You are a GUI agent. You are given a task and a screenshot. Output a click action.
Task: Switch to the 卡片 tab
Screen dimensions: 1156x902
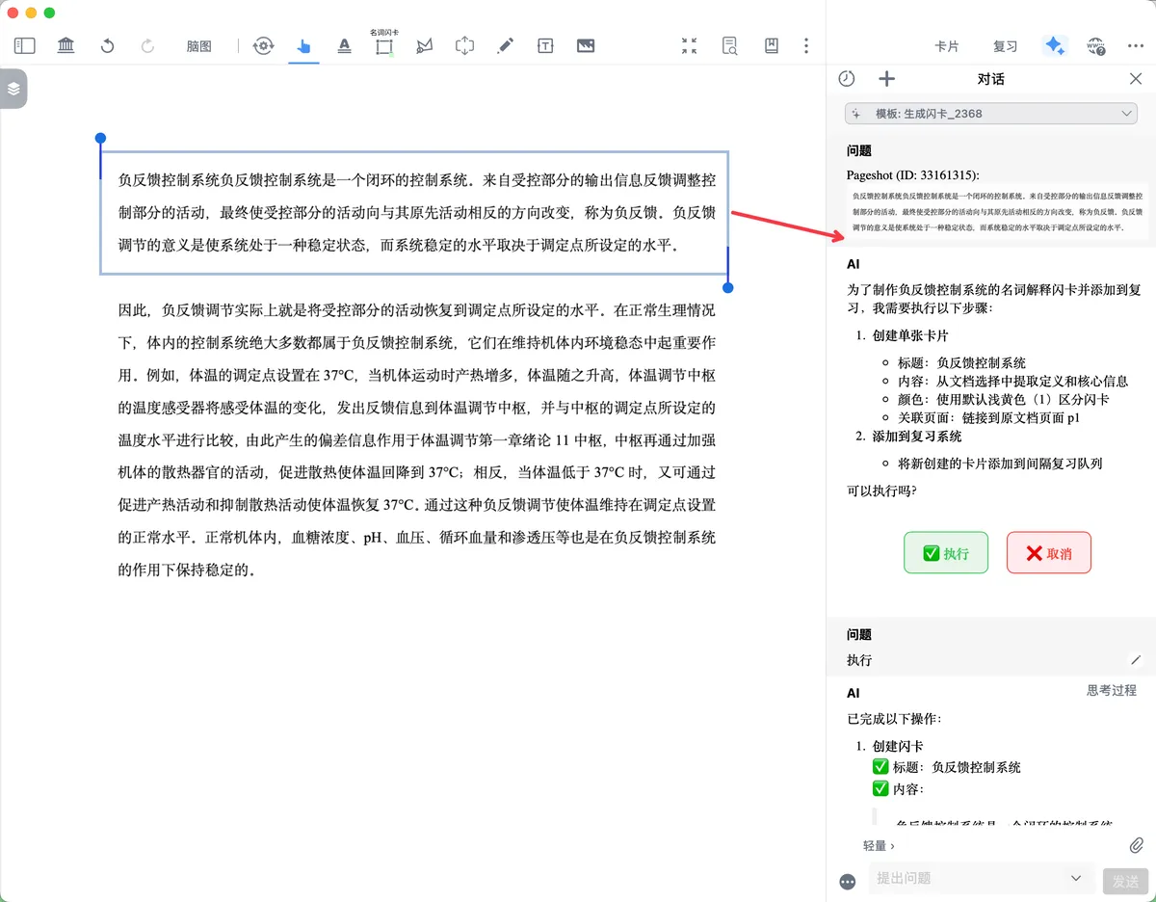click(947, 46)
